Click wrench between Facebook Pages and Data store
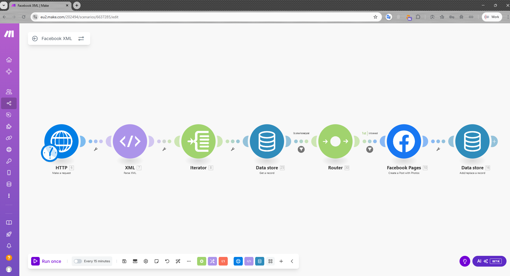510x276 pixels. [x=438, y=149]
